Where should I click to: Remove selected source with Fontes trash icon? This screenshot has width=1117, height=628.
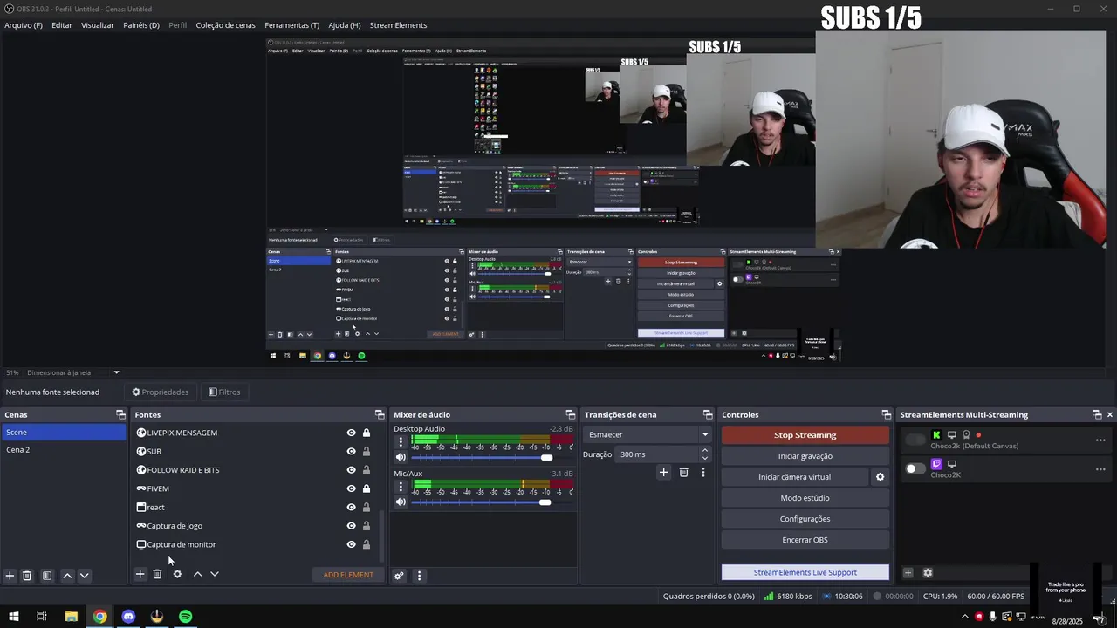pyautogui.click(x=157, y=574)
